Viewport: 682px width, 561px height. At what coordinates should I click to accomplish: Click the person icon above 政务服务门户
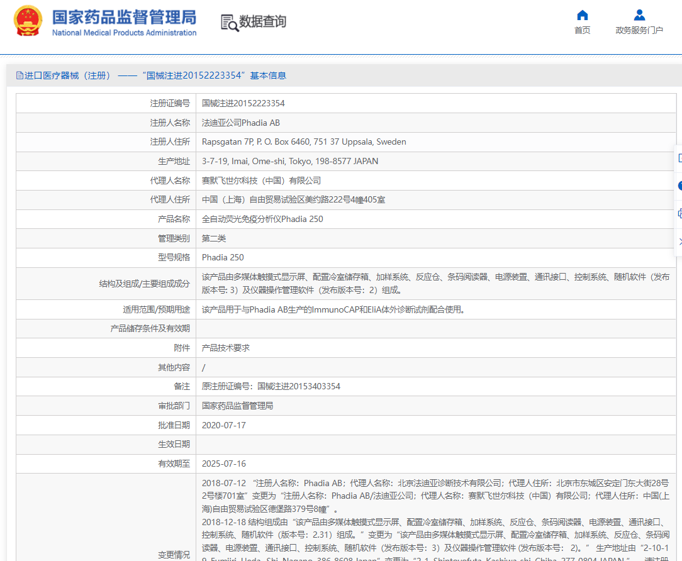(x=639, y=15)
